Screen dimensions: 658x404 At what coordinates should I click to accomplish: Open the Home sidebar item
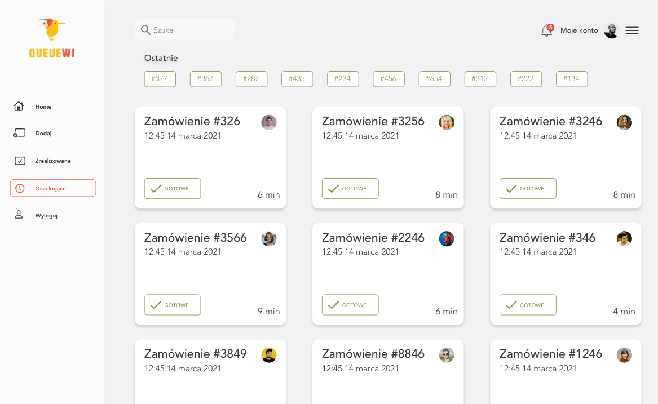pos(43,106)
